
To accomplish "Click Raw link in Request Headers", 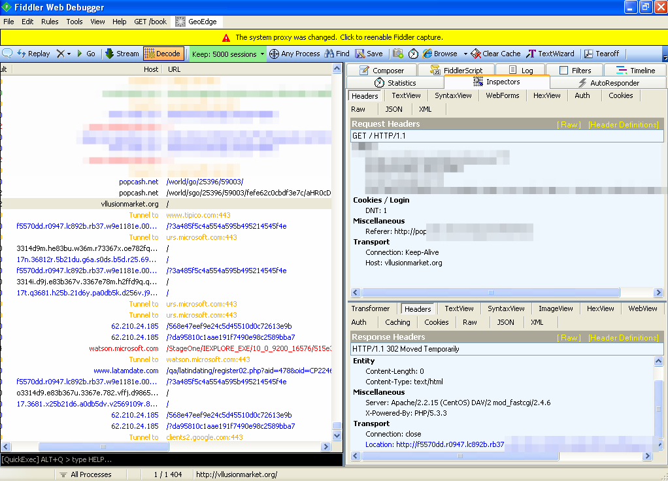I will tap(569, 124).
